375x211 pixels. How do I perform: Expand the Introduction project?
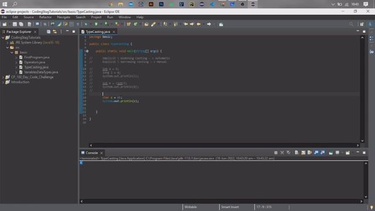pos(3,82)
